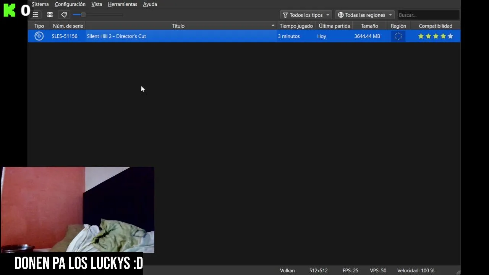The height and width of the screenshot is (275, 489).
Task: Click the Vulkan renderer status entry
Action: [287, 270]
